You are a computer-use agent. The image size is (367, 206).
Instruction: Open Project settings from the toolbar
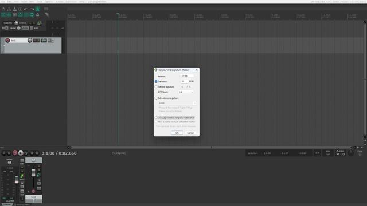point(21,9)
